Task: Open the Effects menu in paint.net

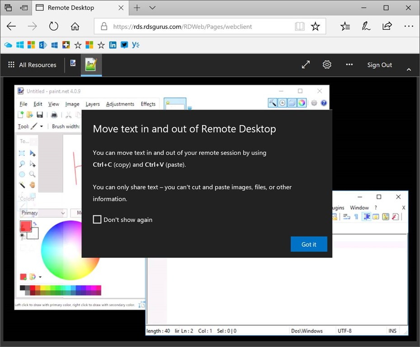Action: (148, 104)
